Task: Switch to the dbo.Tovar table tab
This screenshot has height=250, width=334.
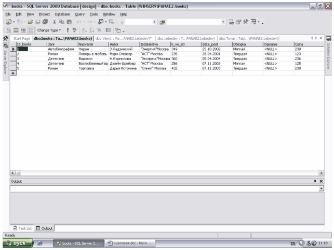Action: pyautogui.click(x=248, y=38)
